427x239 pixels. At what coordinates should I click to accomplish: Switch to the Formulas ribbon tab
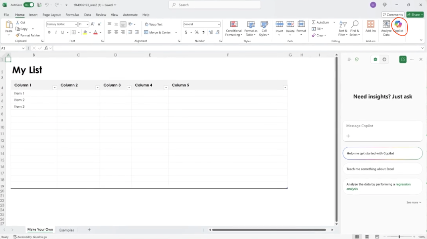tap(72, 15)
